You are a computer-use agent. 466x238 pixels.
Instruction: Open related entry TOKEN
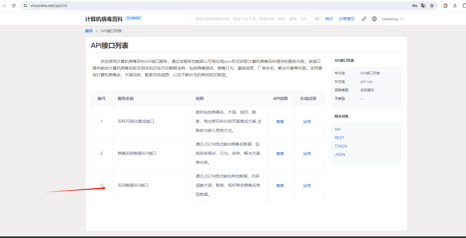tap(341, 146)
